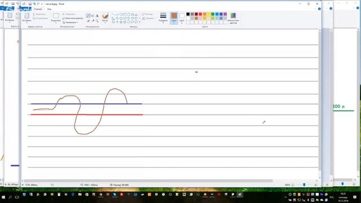Image resolution: width=361 pixels, height=203 pixels.
Task: Open the shape Fill dropdown
Action: pyautogui.click(x=148, y=18)
